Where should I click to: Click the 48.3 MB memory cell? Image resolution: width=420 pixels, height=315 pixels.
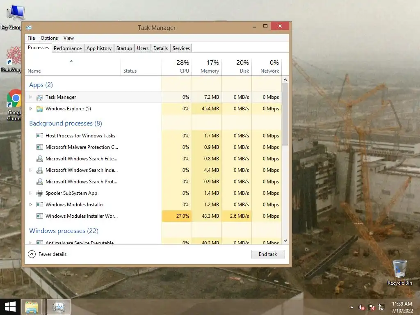pos(207,216)
